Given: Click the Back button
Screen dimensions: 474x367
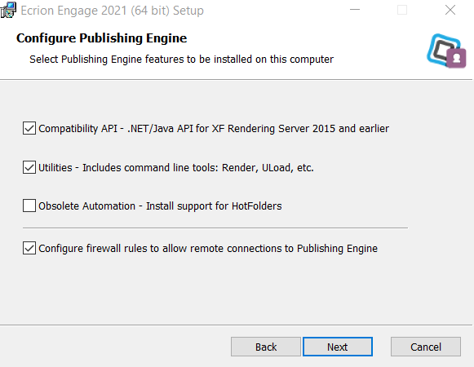Looking at the screenshot, I should pyautogui.click(x=266, y=347).
